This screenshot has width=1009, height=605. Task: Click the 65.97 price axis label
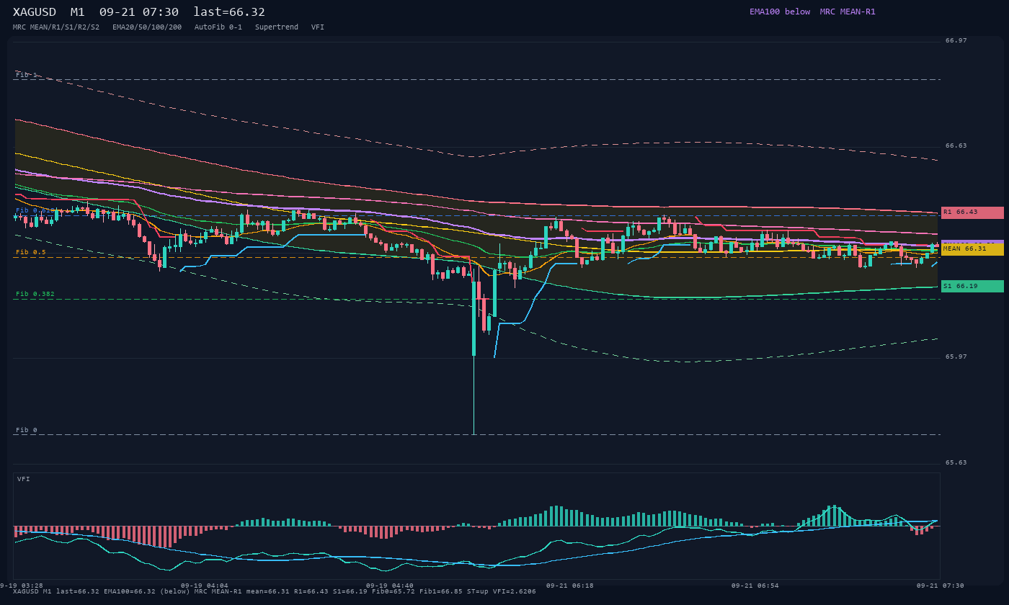coord(956,357)
